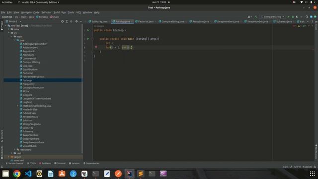Build project with hammer icon
Viewport: 318px width, 179px height.
[x=256, y=17]
